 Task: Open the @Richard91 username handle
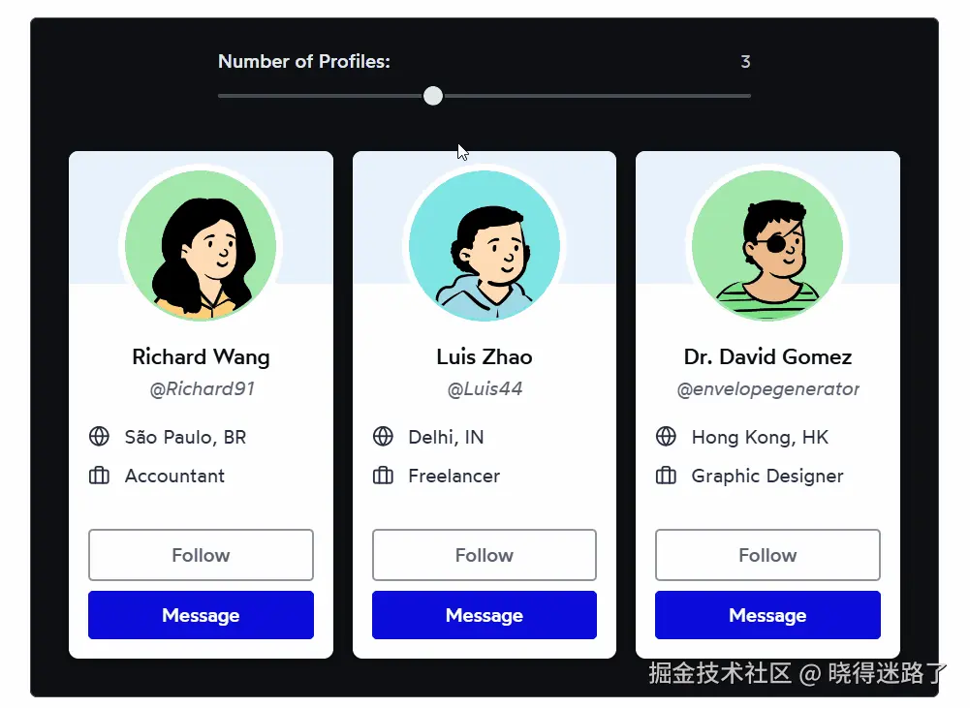(x=202, y=389)
